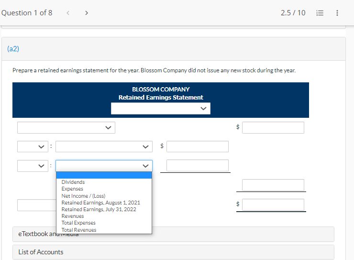Open the small Add/Less dropdown in third row
This screenshot has width=354, height=260.
pos(33,166)
